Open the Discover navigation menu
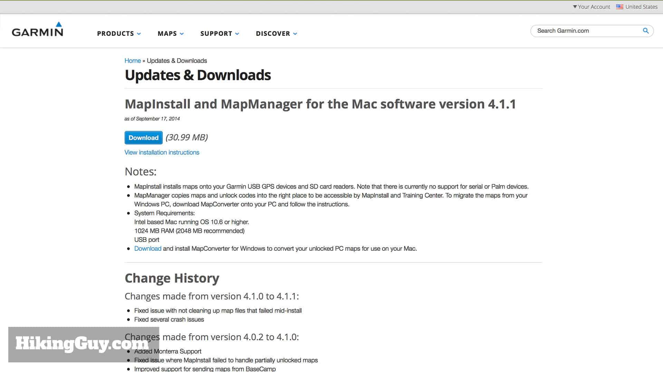 pos(276,33)
